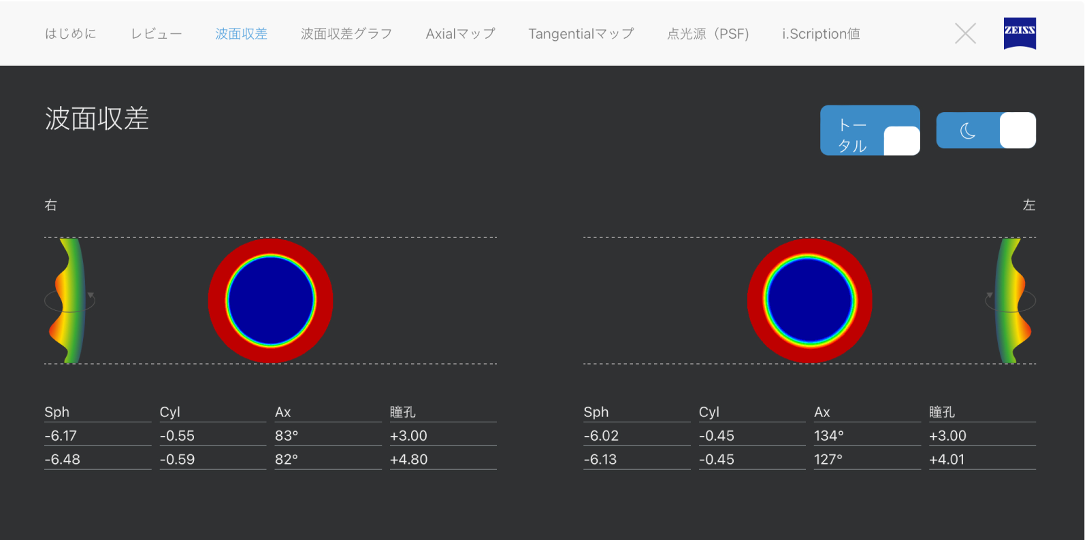Screen dimensions: 1089x540
Task: Select right eye Sph value -6.48
Action: click(62, 459)
